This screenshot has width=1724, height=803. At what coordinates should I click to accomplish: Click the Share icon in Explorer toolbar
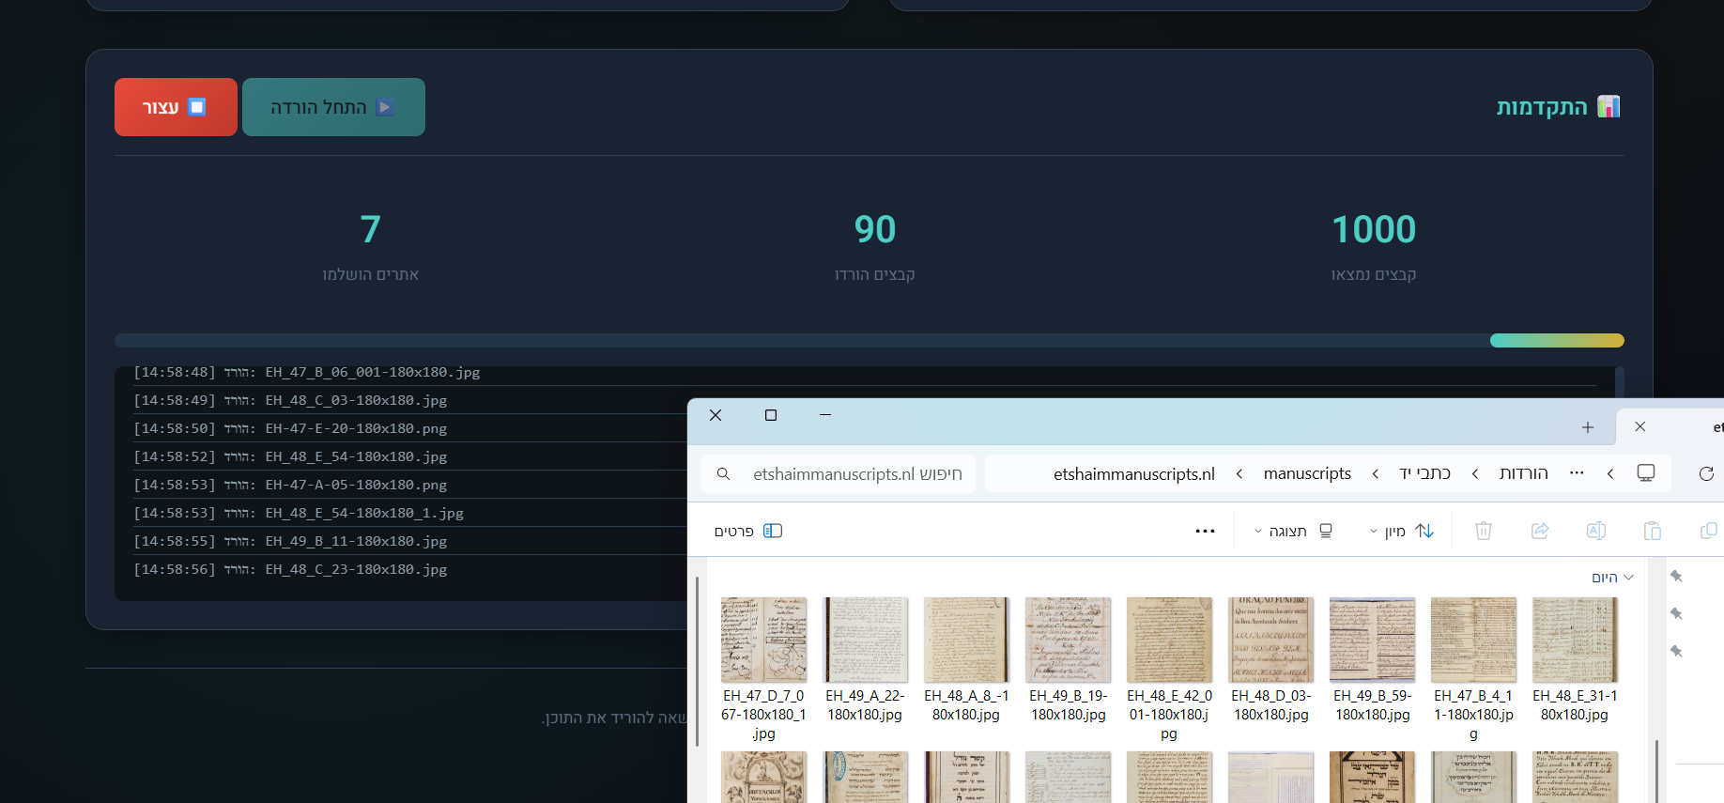pos(1540,531)
